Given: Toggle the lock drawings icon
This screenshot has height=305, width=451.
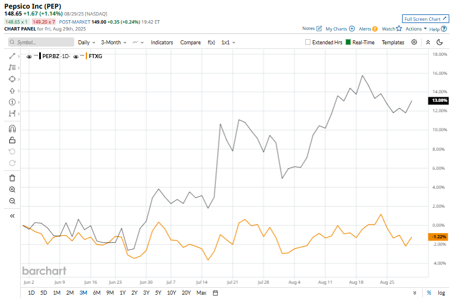Looking at the screenshot, I should (x=12, y=140).
